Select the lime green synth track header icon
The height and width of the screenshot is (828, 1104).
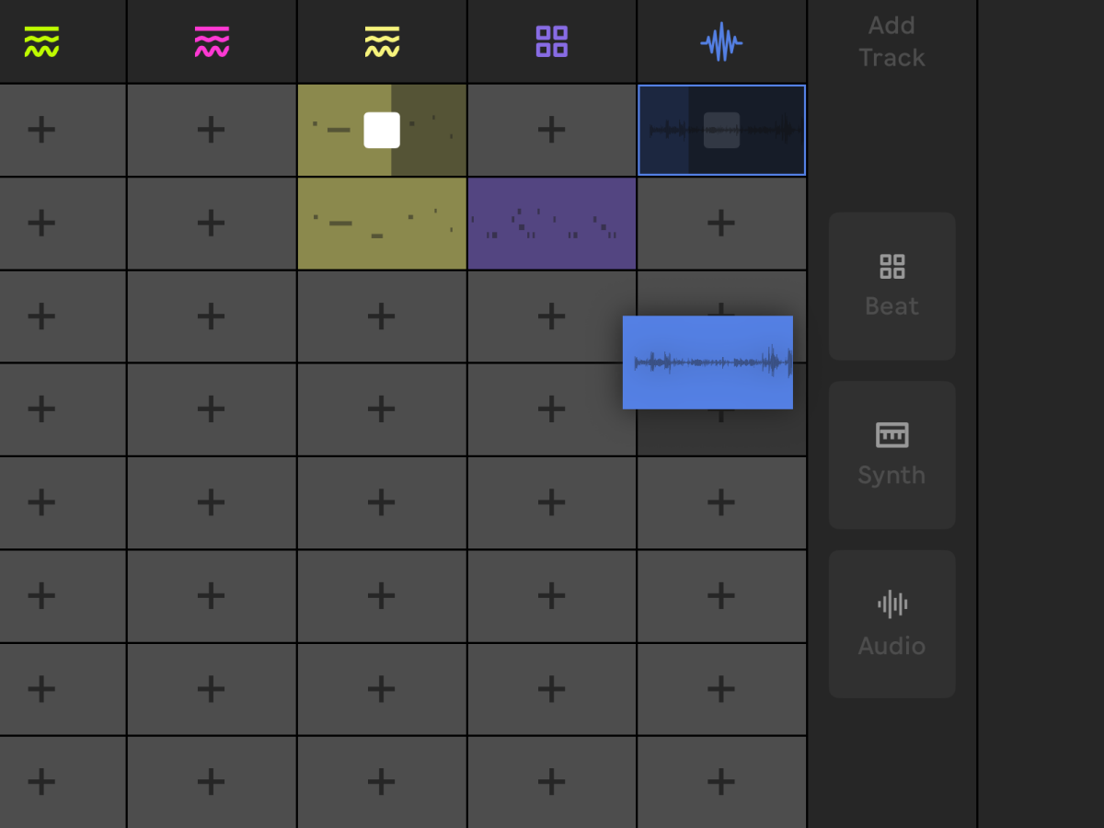tap(41, 42)
